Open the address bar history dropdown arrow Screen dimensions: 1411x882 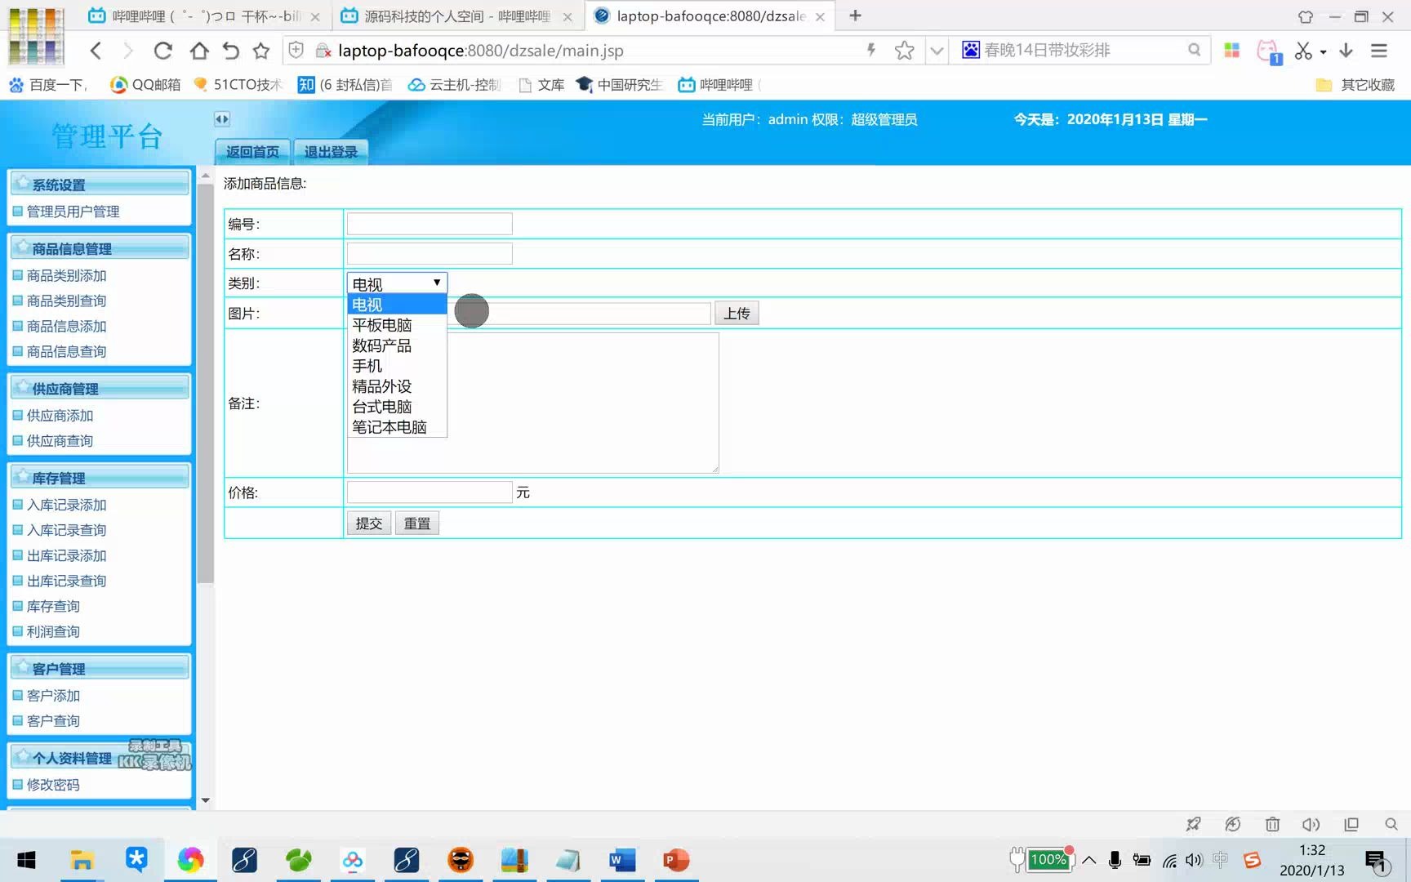point(936,50)
